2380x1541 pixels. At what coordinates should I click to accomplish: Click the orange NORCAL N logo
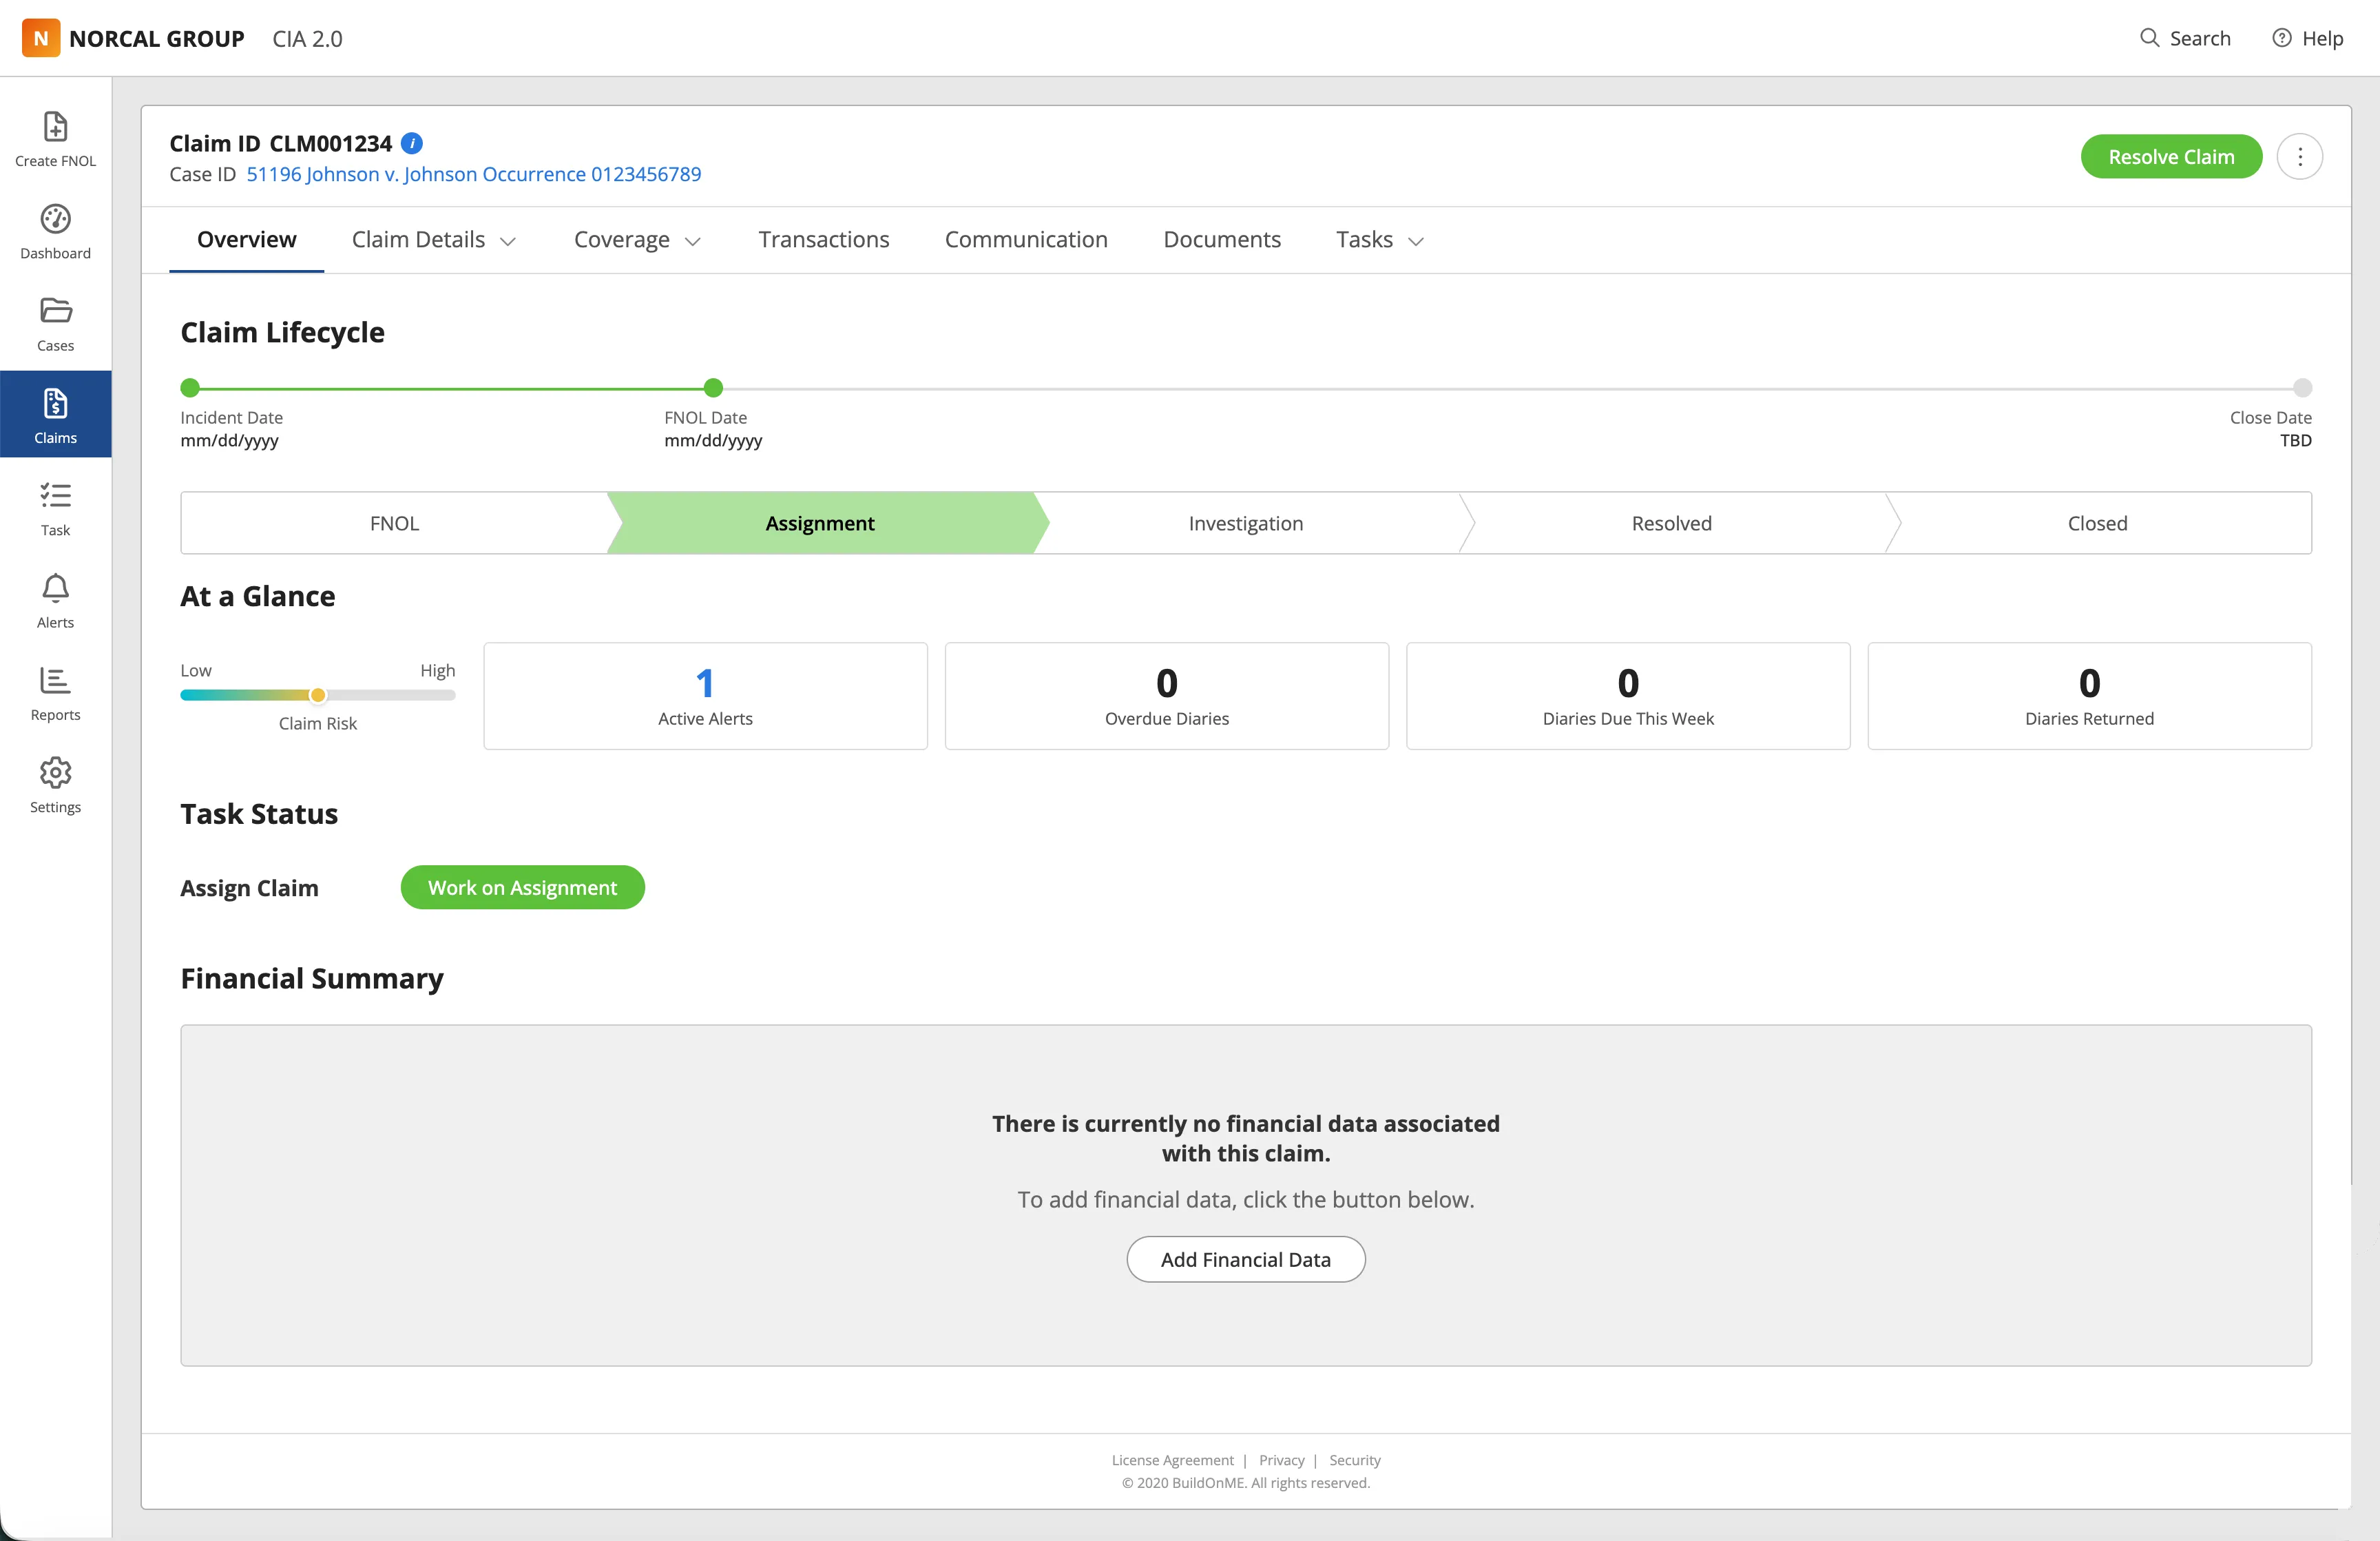point(41,38)
